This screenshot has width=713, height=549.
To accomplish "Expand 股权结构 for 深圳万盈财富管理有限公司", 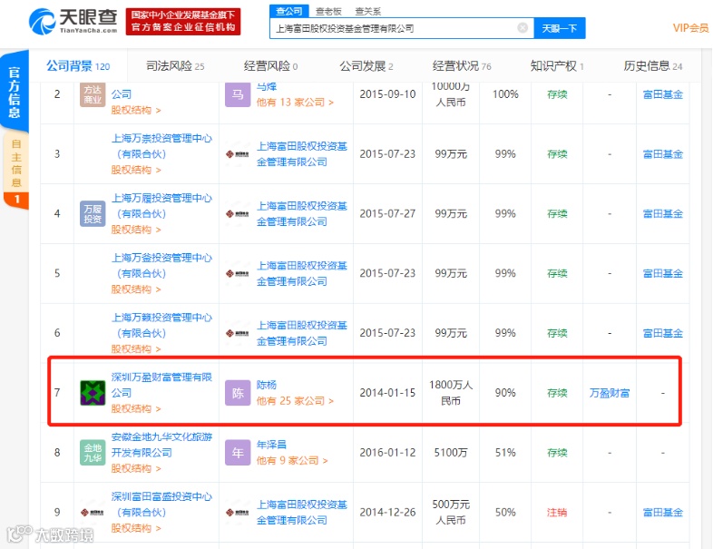I will pos(136,409).
